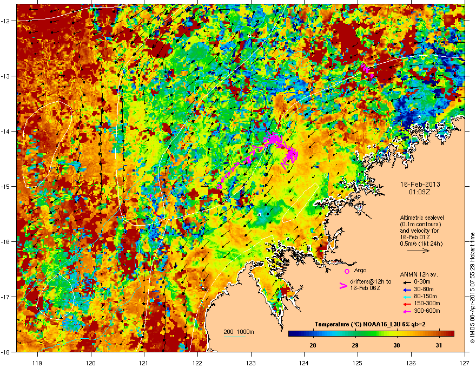The height and width of the screenshot is (368, 476).
Task: Click latitude axis label -17
Action: tap(5, 297)
